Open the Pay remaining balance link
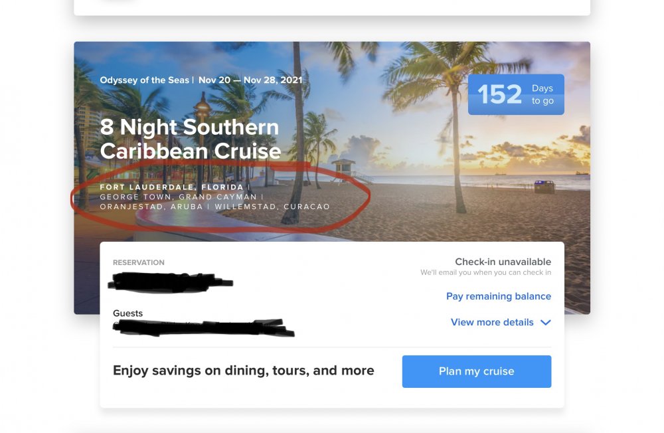 click(499, 296)
